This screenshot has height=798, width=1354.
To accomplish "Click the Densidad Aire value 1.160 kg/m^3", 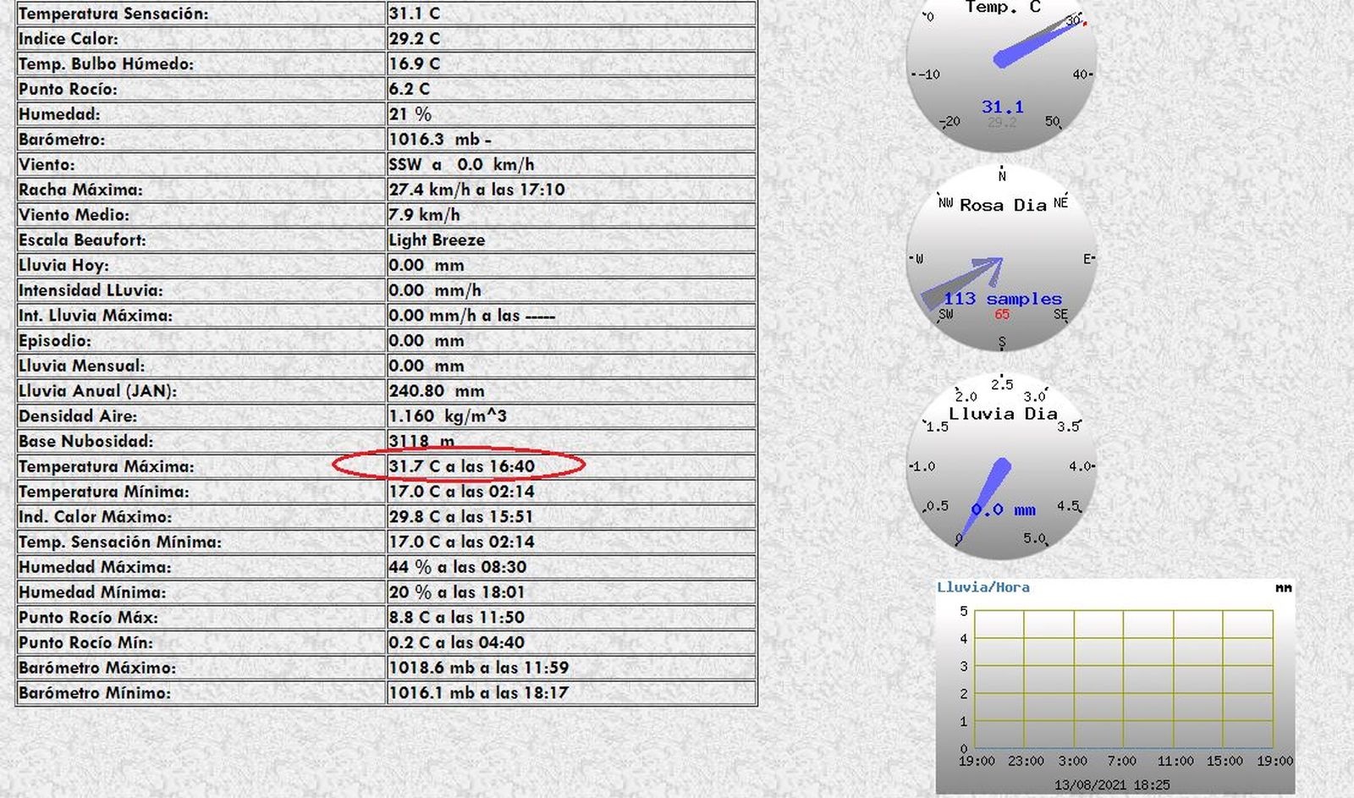I will (447, 416).
